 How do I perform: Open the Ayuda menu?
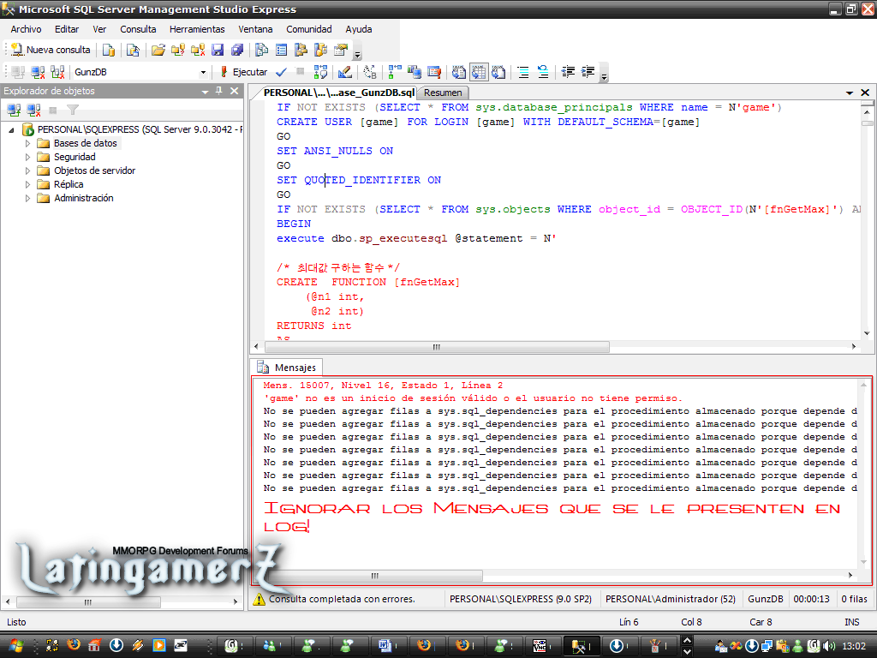click(x=359, y=29)
